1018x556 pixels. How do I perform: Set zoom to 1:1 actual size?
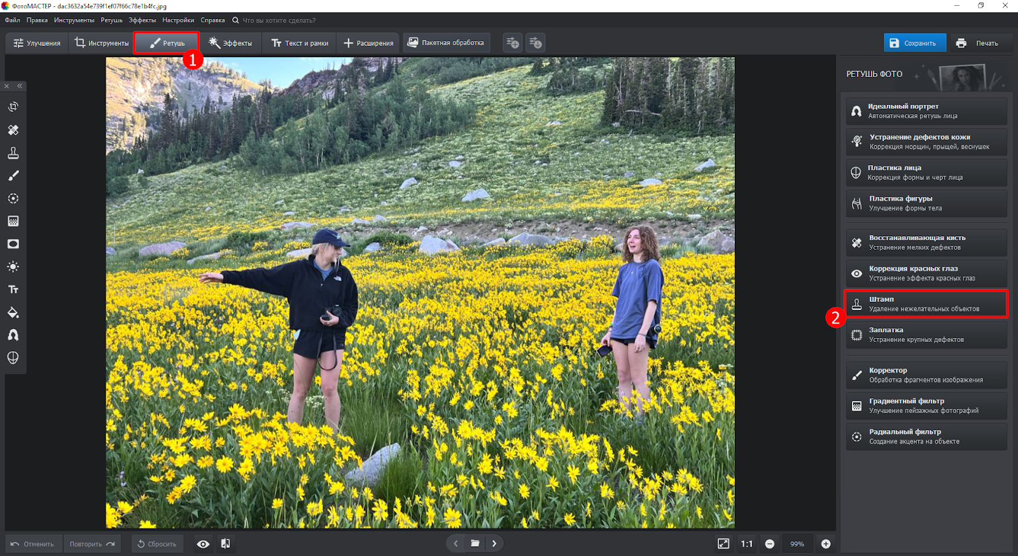[x=747, y=544]
